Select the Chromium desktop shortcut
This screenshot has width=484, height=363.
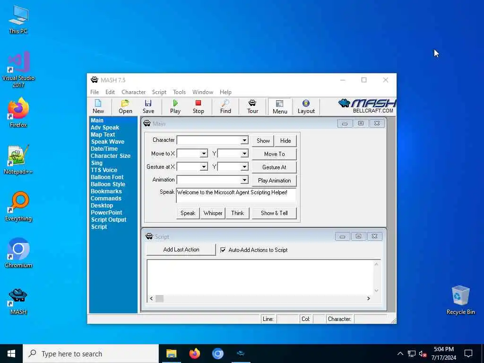[x=18, y=253]
